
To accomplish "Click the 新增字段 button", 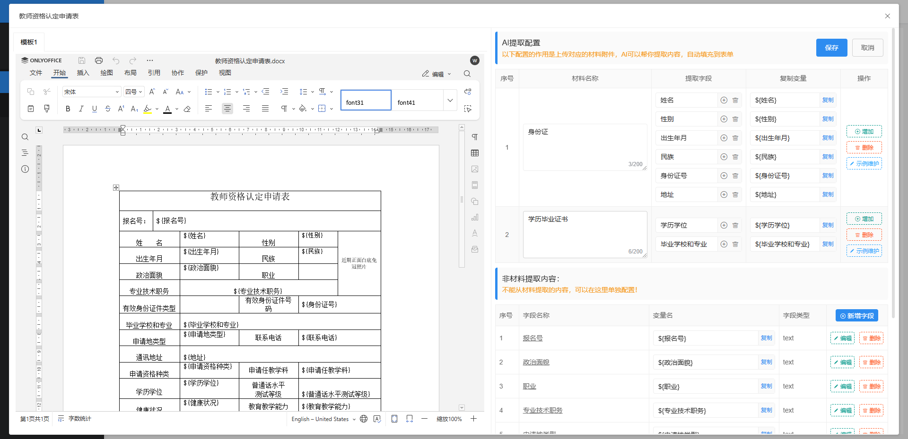I will click(x=857, y=315).
